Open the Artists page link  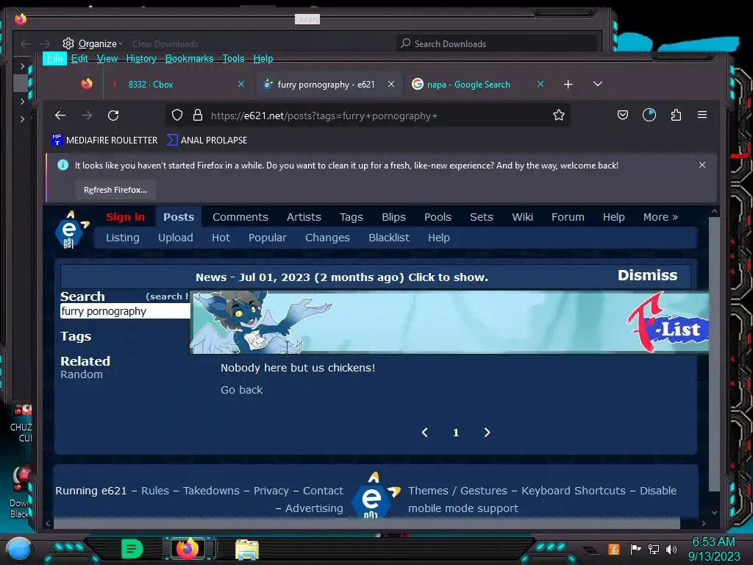pyautogui.click(x=304, y=217)
